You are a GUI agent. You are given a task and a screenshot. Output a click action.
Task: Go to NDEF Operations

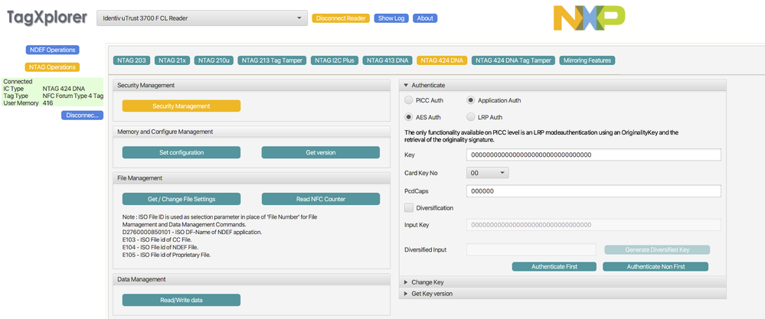pyautogui.click(x=52, y=50)
